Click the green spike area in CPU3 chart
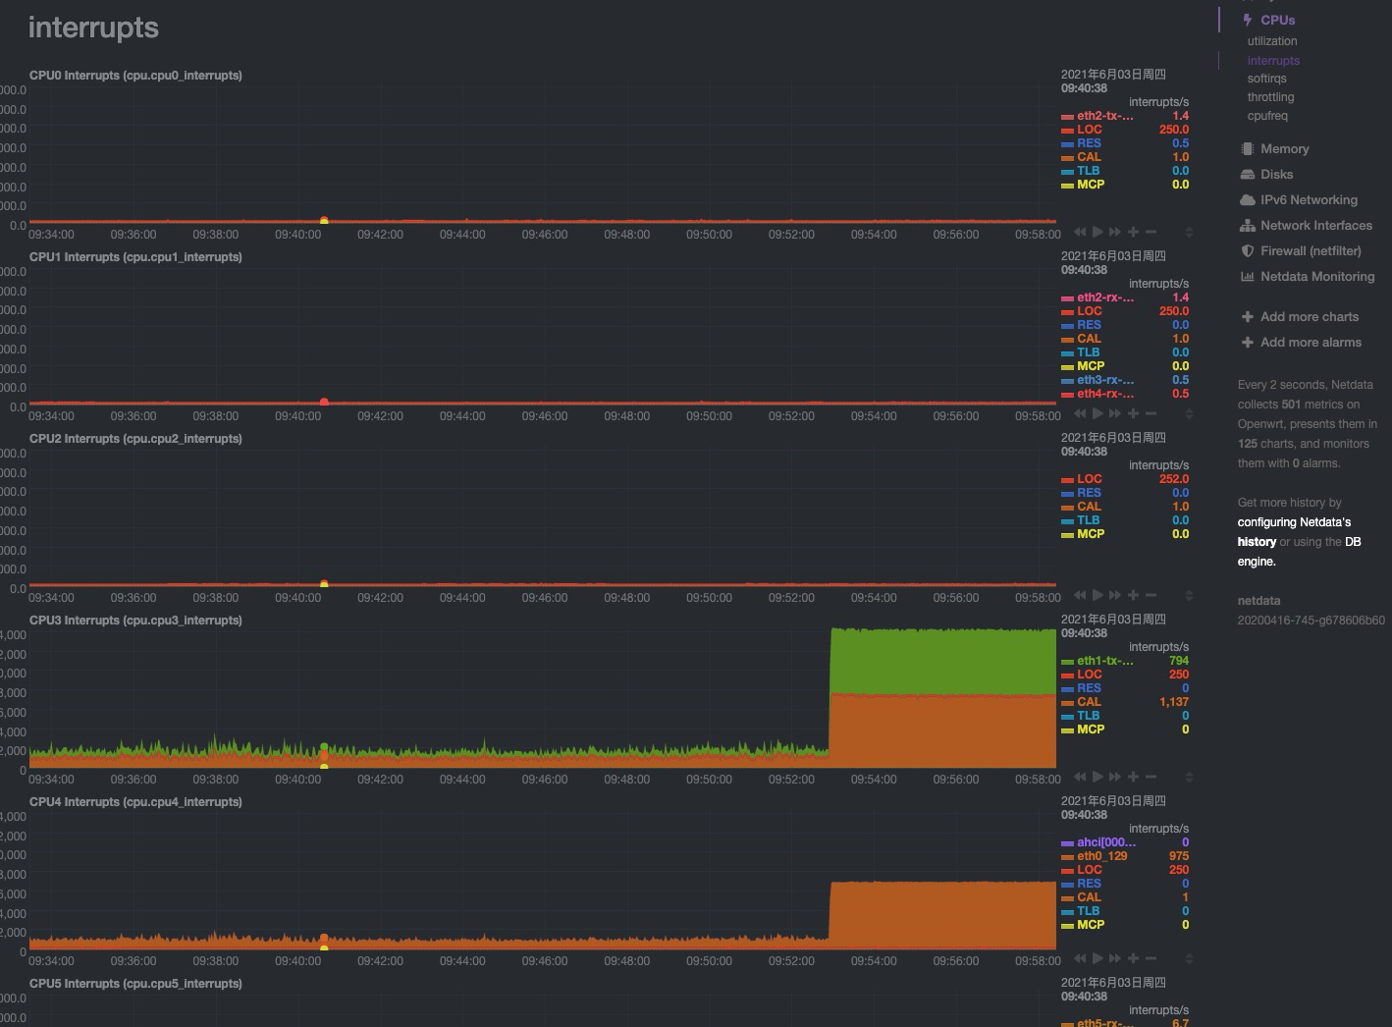 pos(942,661)
